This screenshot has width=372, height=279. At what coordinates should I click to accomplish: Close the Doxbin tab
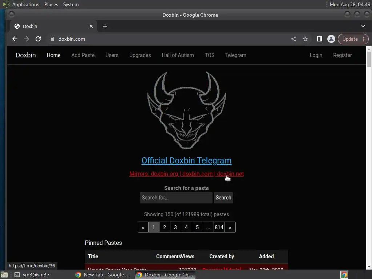(x=91, y=26)
